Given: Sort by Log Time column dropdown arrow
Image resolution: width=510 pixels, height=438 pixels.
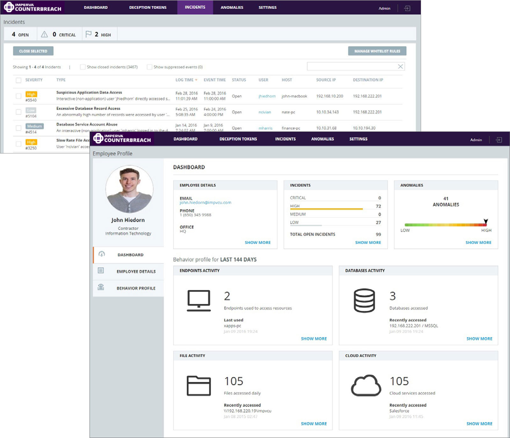Looking at the screenshot, I should click(x=196, y=80).
